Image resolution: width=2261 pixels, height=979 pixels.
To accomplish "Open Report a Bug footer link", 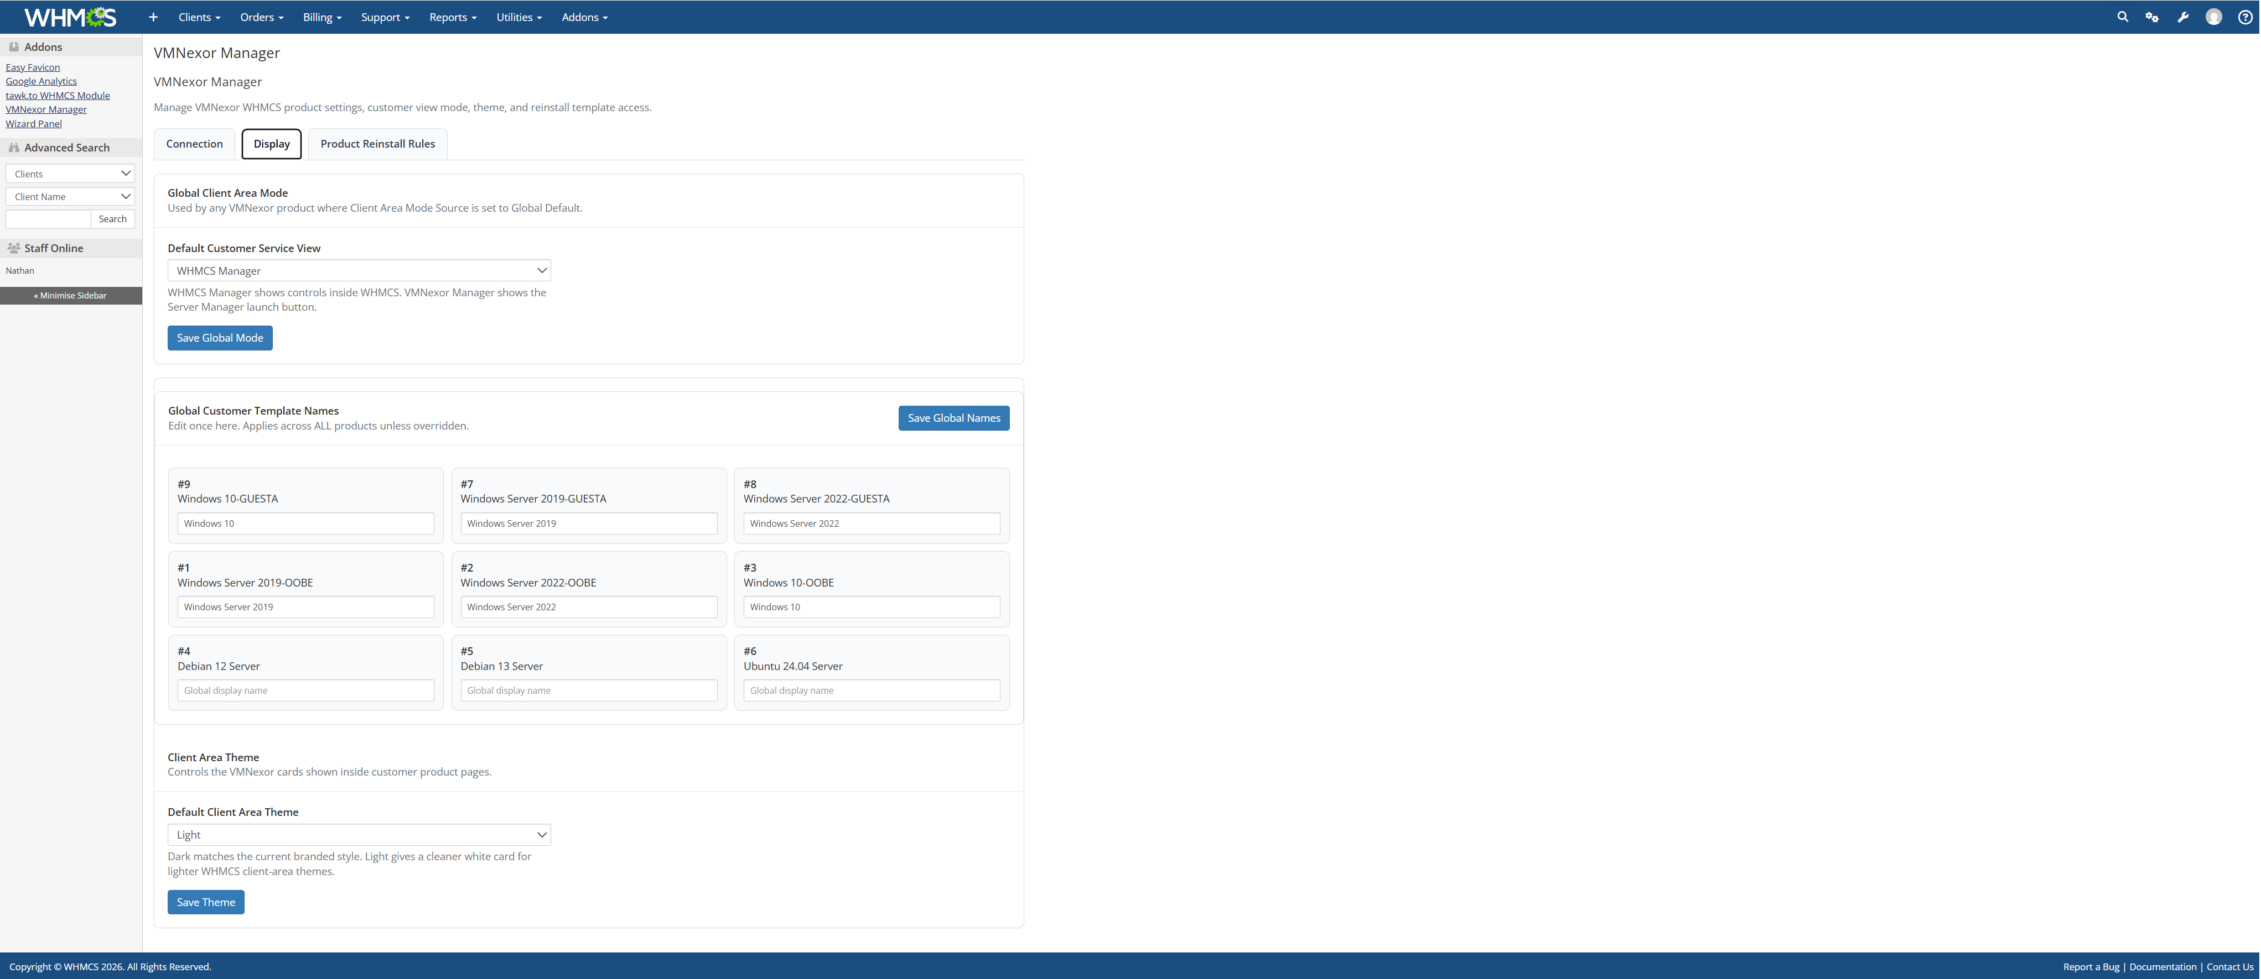I will tap(2091, 967).
